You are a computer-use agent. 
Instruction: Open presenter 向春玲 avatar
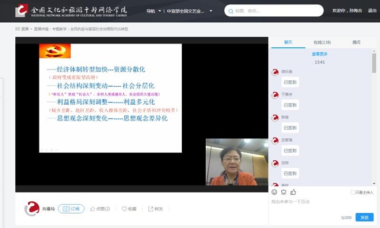pyautogui.click(x=32, y=208)
